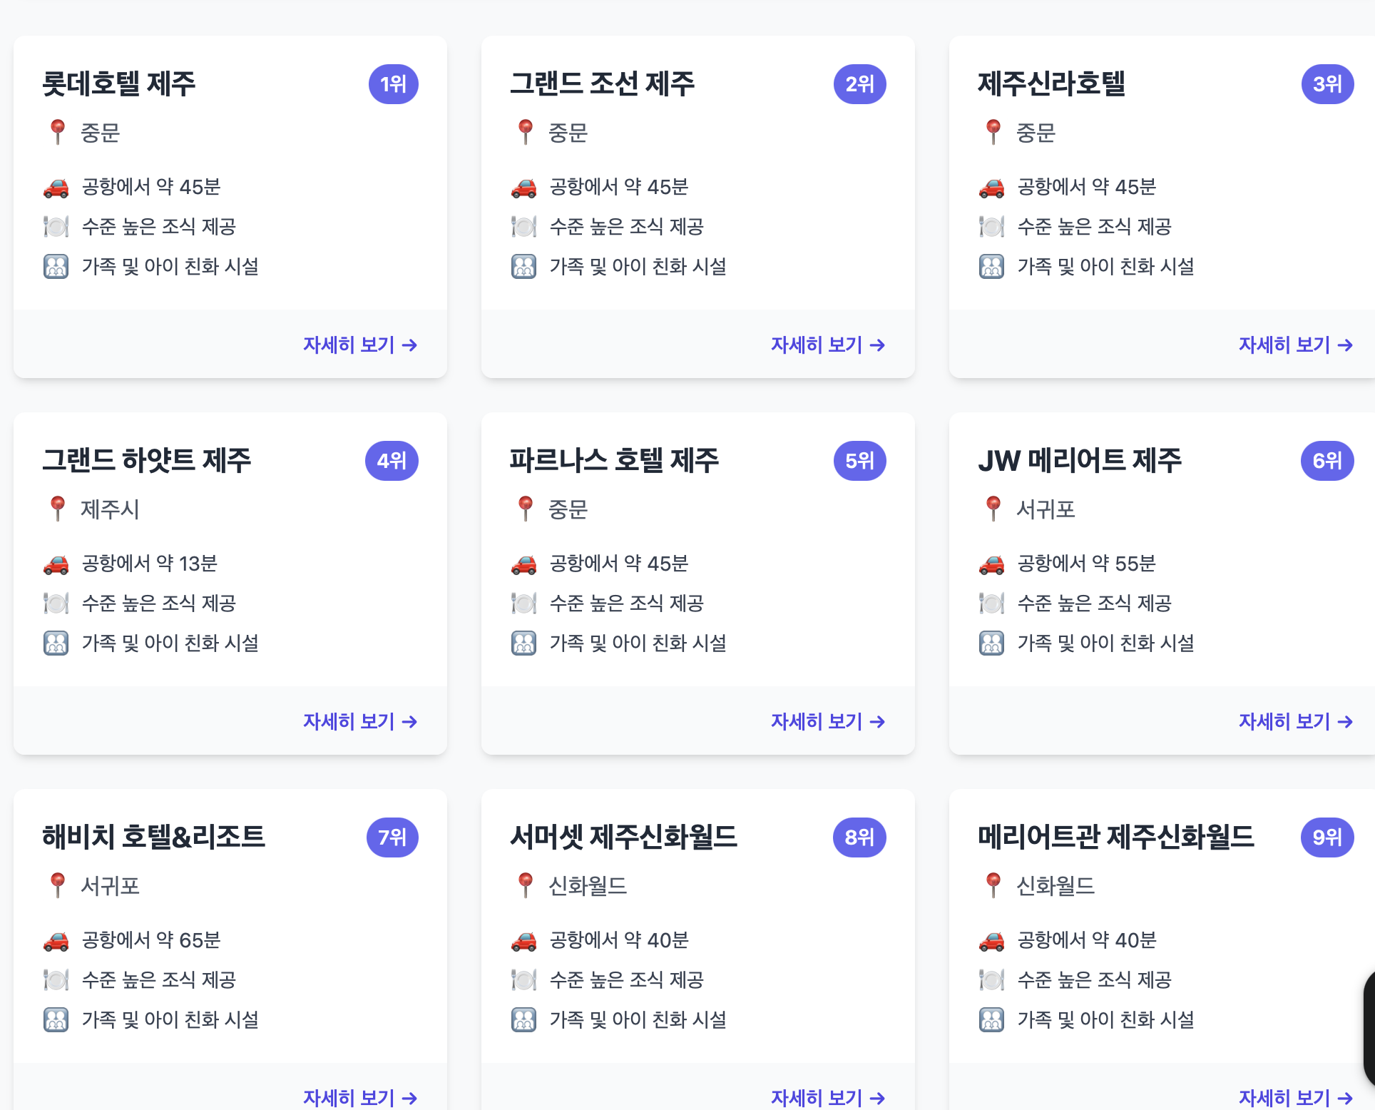
Task: Click the location pin icon on 그랜드 조선 제주
Action: coord(526,132)
